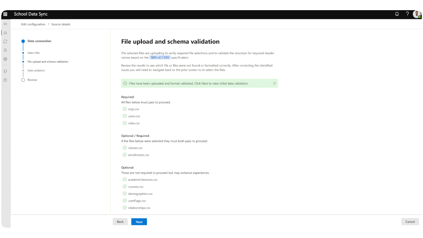Screen dimensions: 423x238
Task: Open the user profile avatar
Action: tap(417, 14)
